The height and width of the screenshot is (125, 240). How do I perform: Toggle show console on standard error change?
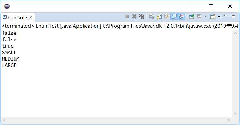pos(182,16)
